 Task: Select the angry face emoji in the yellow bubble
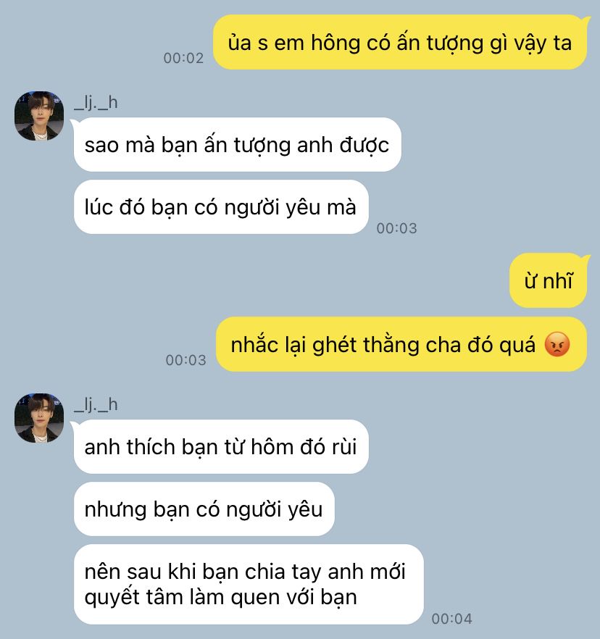point(557,344)
